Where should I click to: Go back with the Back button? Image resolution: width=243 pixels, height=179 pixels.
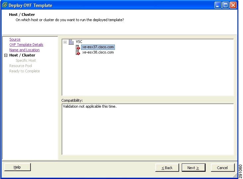coord(167,168)
